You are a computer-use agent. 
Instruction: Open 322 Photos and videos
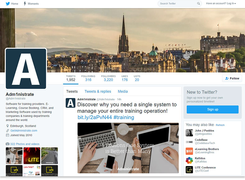(25, 144)
